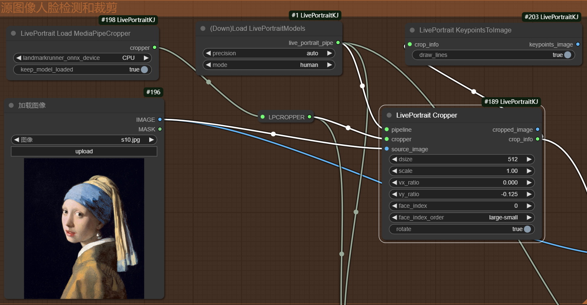
Task: Open the face_index_order large-small dropdown
Action: point(461,217)
